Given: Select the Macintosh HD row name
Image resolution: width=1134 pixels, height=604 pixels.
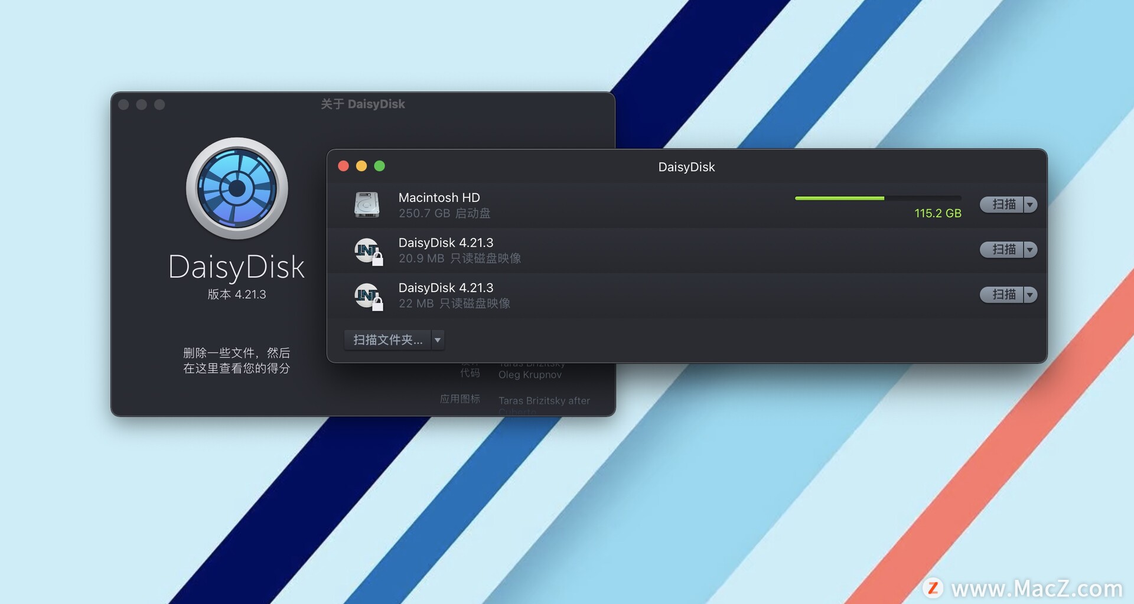Looking at the screenshot, I should click(439, 197).
